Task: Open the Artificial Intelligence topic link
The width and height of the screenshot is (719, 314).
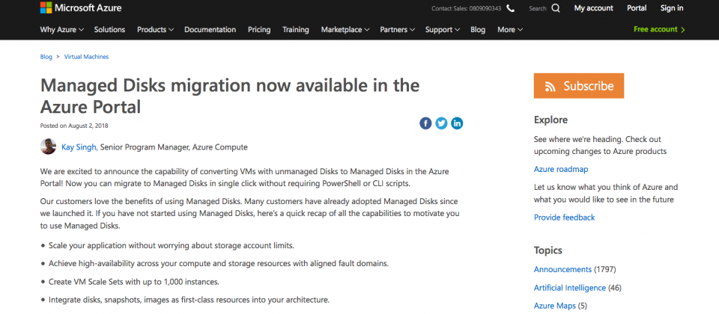Action: (x=569, y=288)
